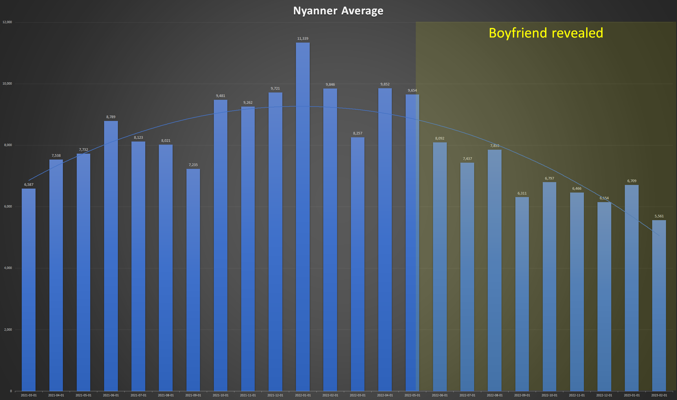Click the 2022-12-01 axis label

[x=604, y=395]
